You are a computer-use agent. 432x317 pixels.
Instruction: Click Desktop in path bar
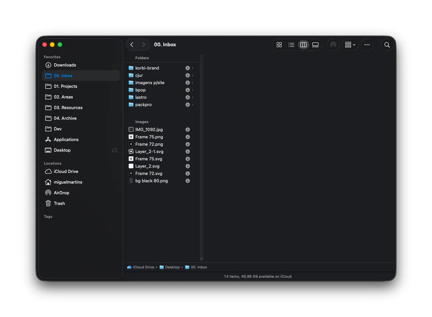click(170, 267)
